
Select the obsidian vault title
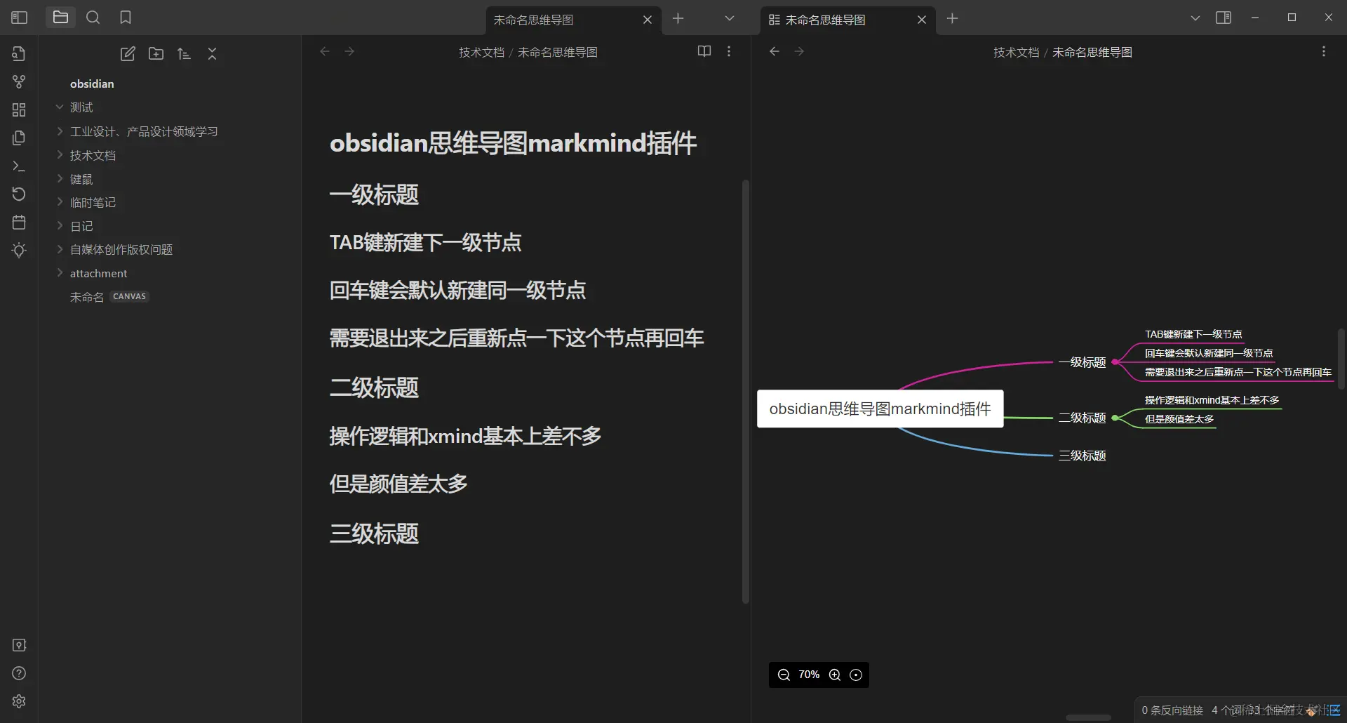pos(92,84)
